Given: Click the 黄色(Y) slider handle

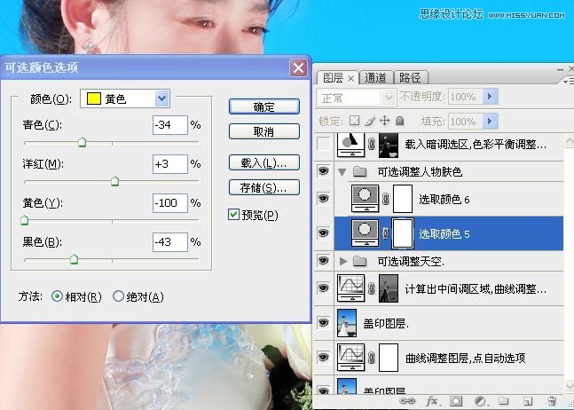Looking at the screenshot, I should 25,220.
